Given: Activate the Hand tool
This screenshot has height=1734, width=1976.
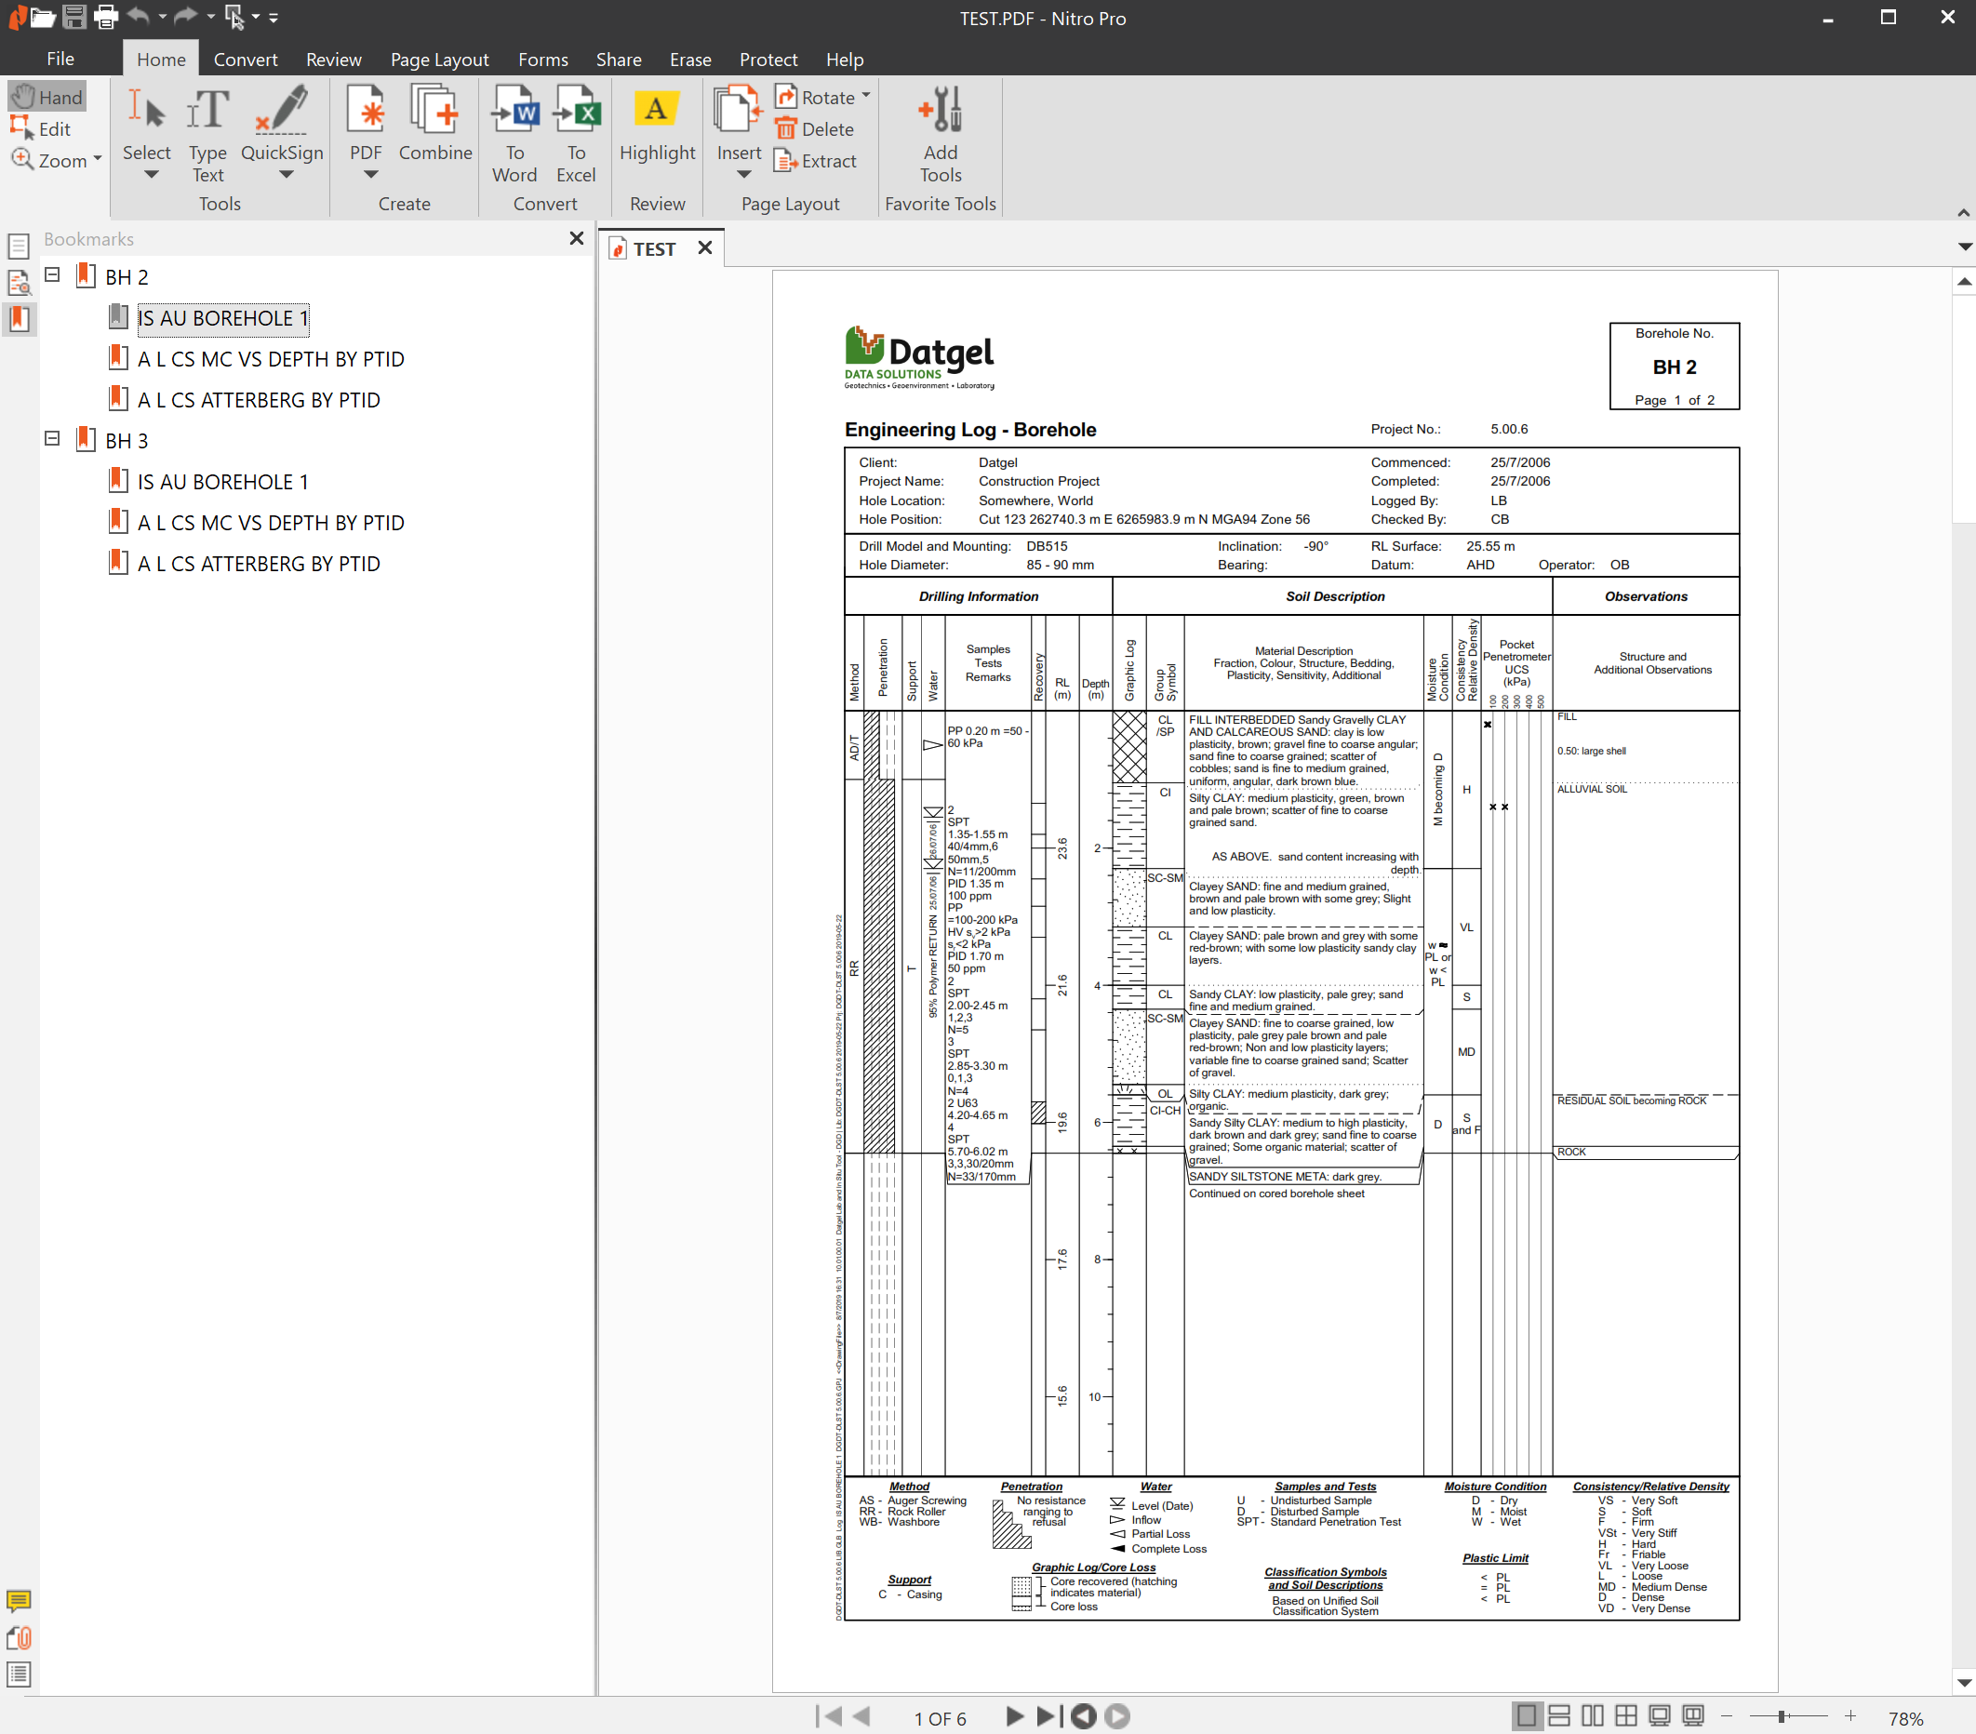Looking at the screenshot, I should pos(48,97).
